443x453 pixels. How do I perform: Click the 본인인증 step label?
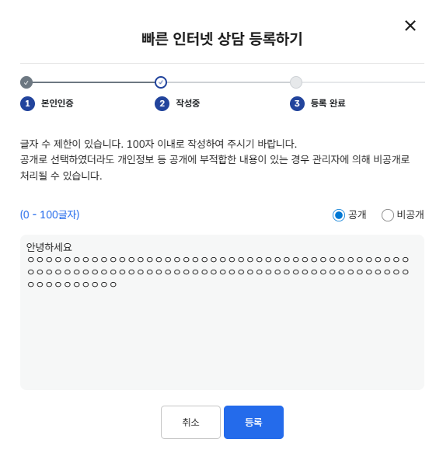pyautogui.click(x=58, y=103)
